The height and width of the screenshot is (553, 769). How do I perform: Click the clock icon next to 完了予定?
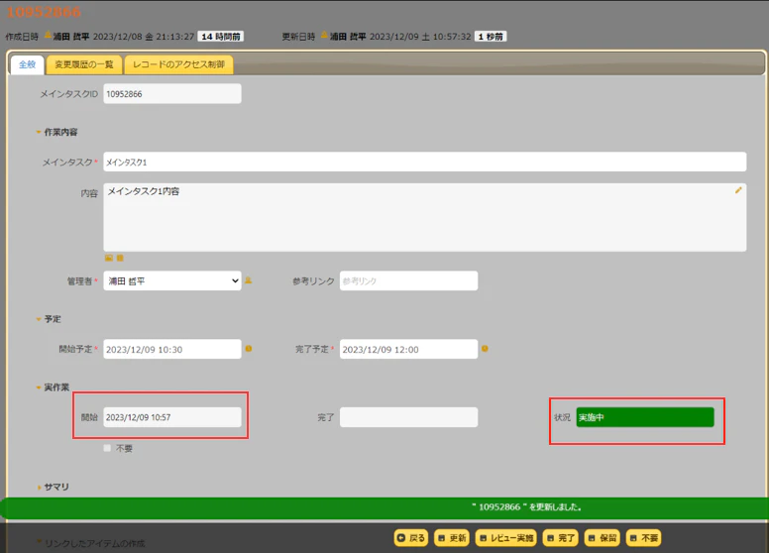tap(485, 349)
